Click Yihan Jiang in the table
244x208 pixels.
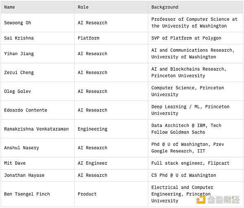(19, 54)
